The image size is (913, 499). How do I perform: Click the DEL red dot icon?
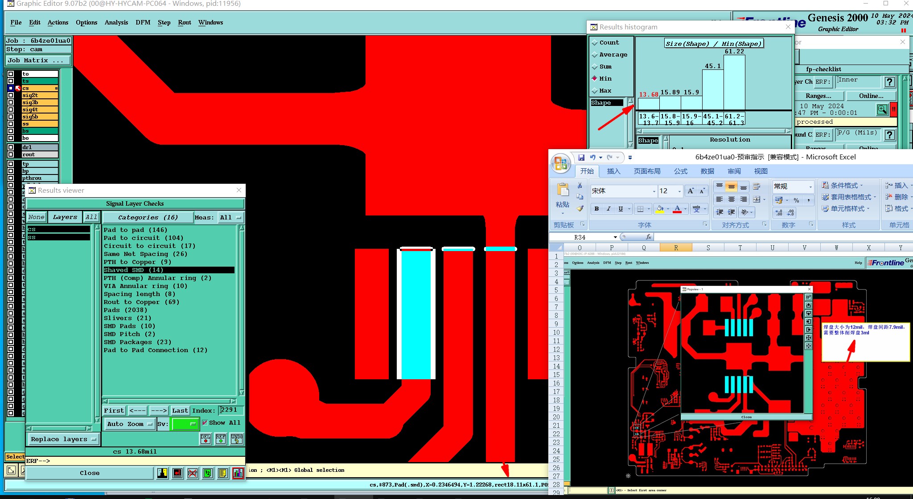(x=206, y=439)
